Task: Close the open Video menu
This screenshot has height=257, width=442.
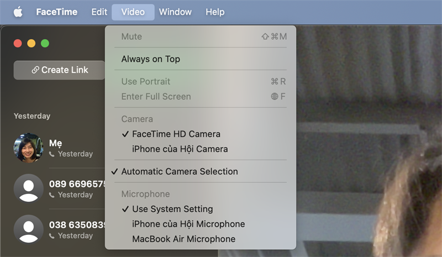Action: click(133, 12)
